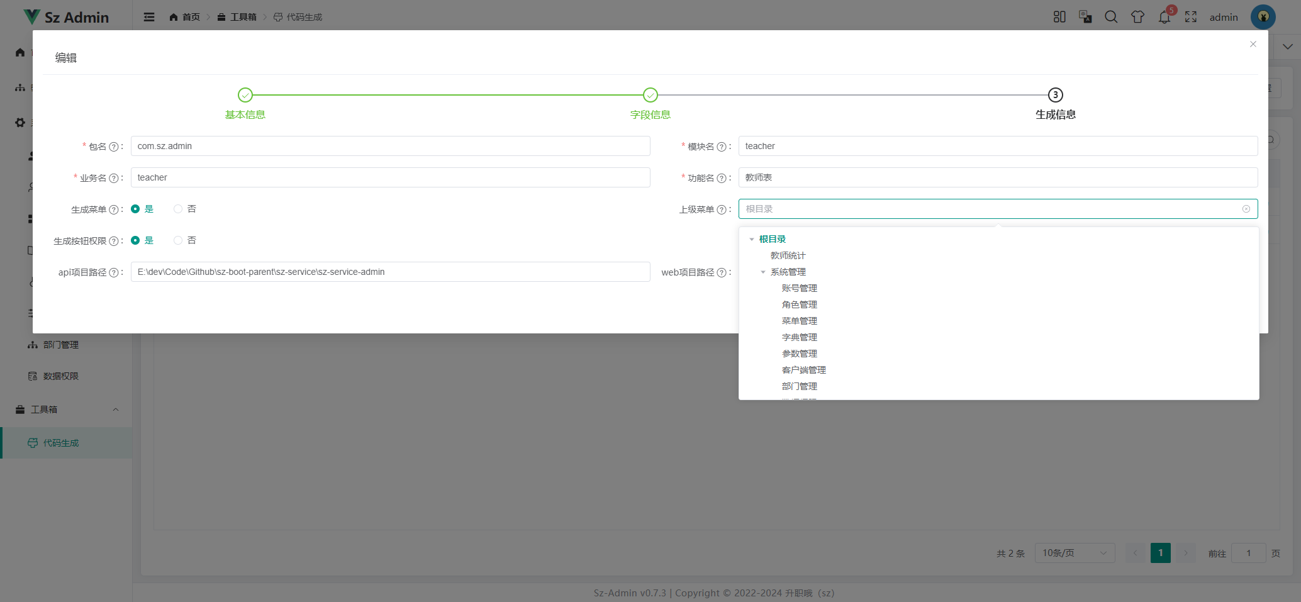The width and height of the screenshot is (1301, 602).
Task: Click the next page arrow
Action: (1186, 553)
